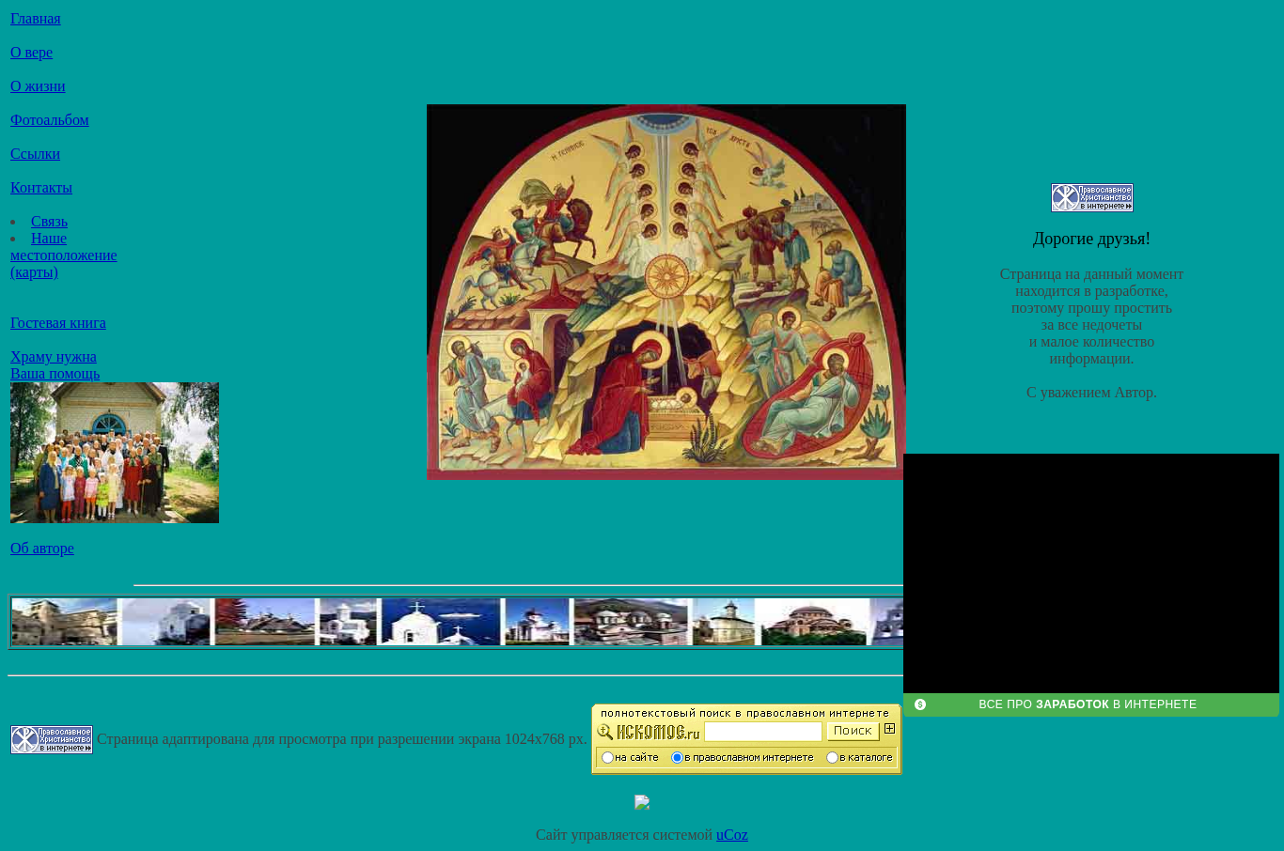Follow the Храму нужна Ваша помощь link

coord(55,365)
